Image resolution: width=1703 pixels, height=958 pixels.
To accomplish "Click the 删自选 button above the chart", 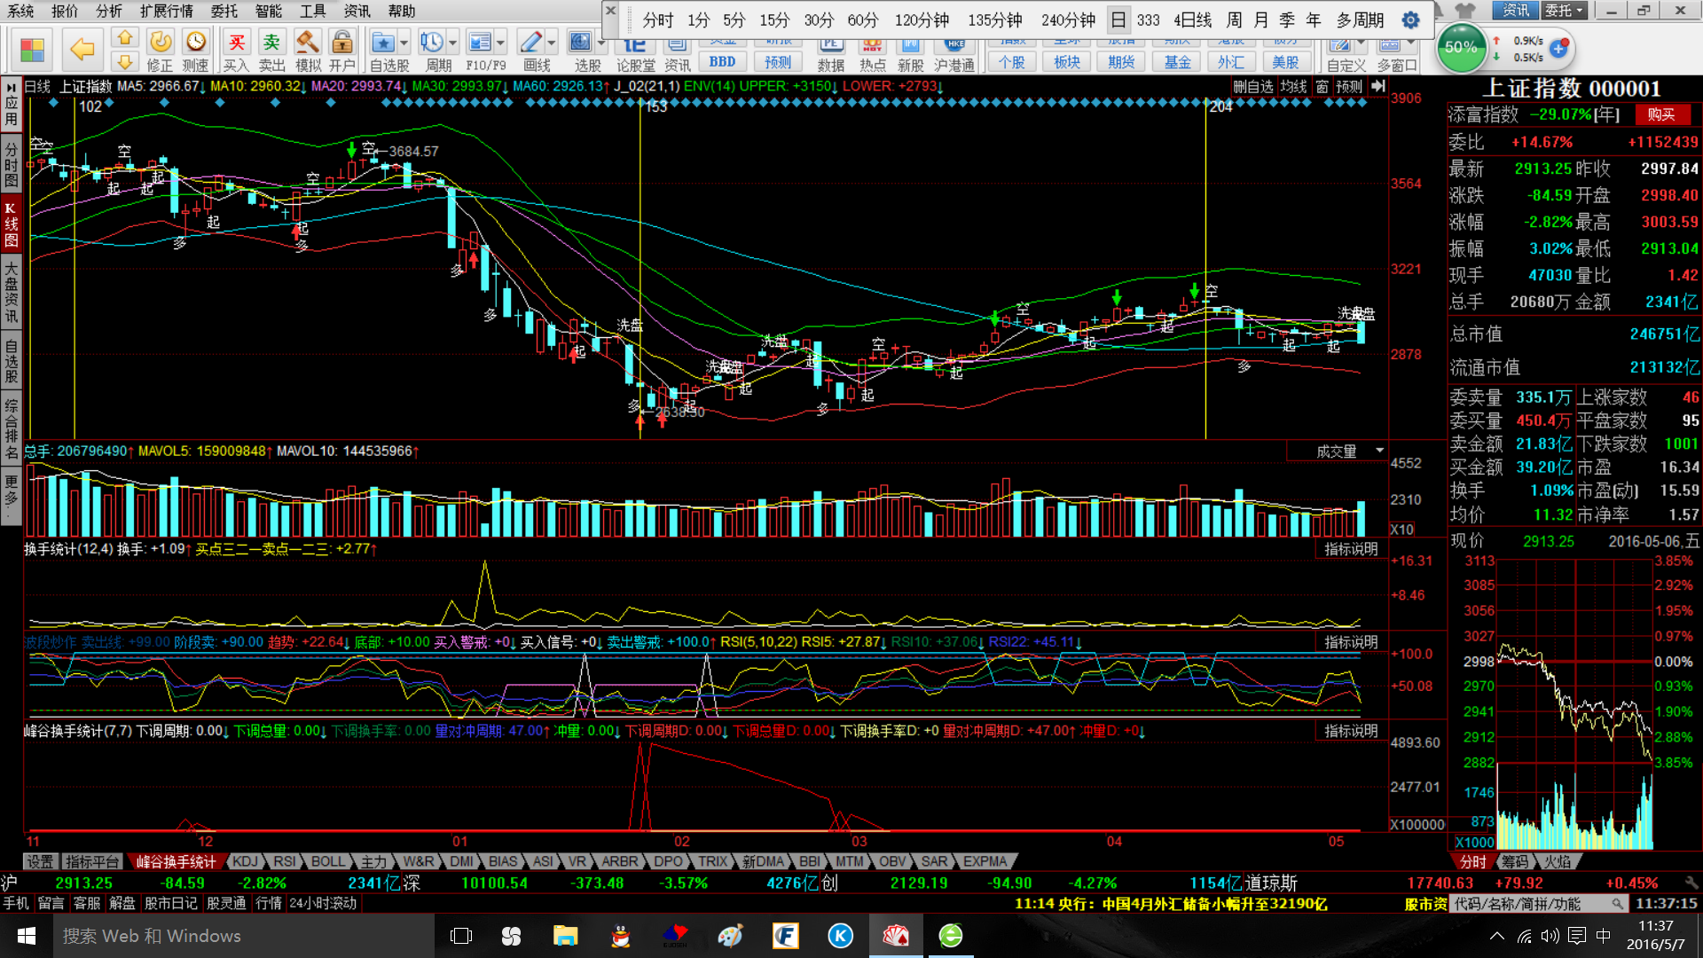I will [x=1252, y=86].
